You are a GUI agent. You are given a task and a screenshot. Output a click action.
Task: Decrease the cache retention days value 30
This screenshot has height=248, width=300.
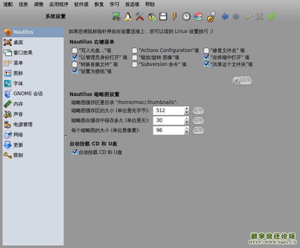[187, 123]
